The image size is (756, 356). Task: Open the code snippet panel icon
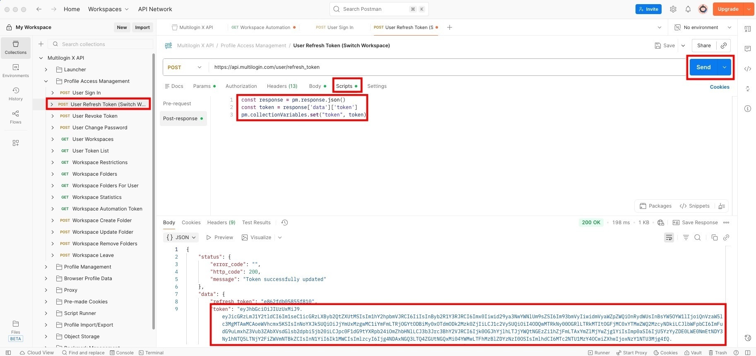click(748, 69)
